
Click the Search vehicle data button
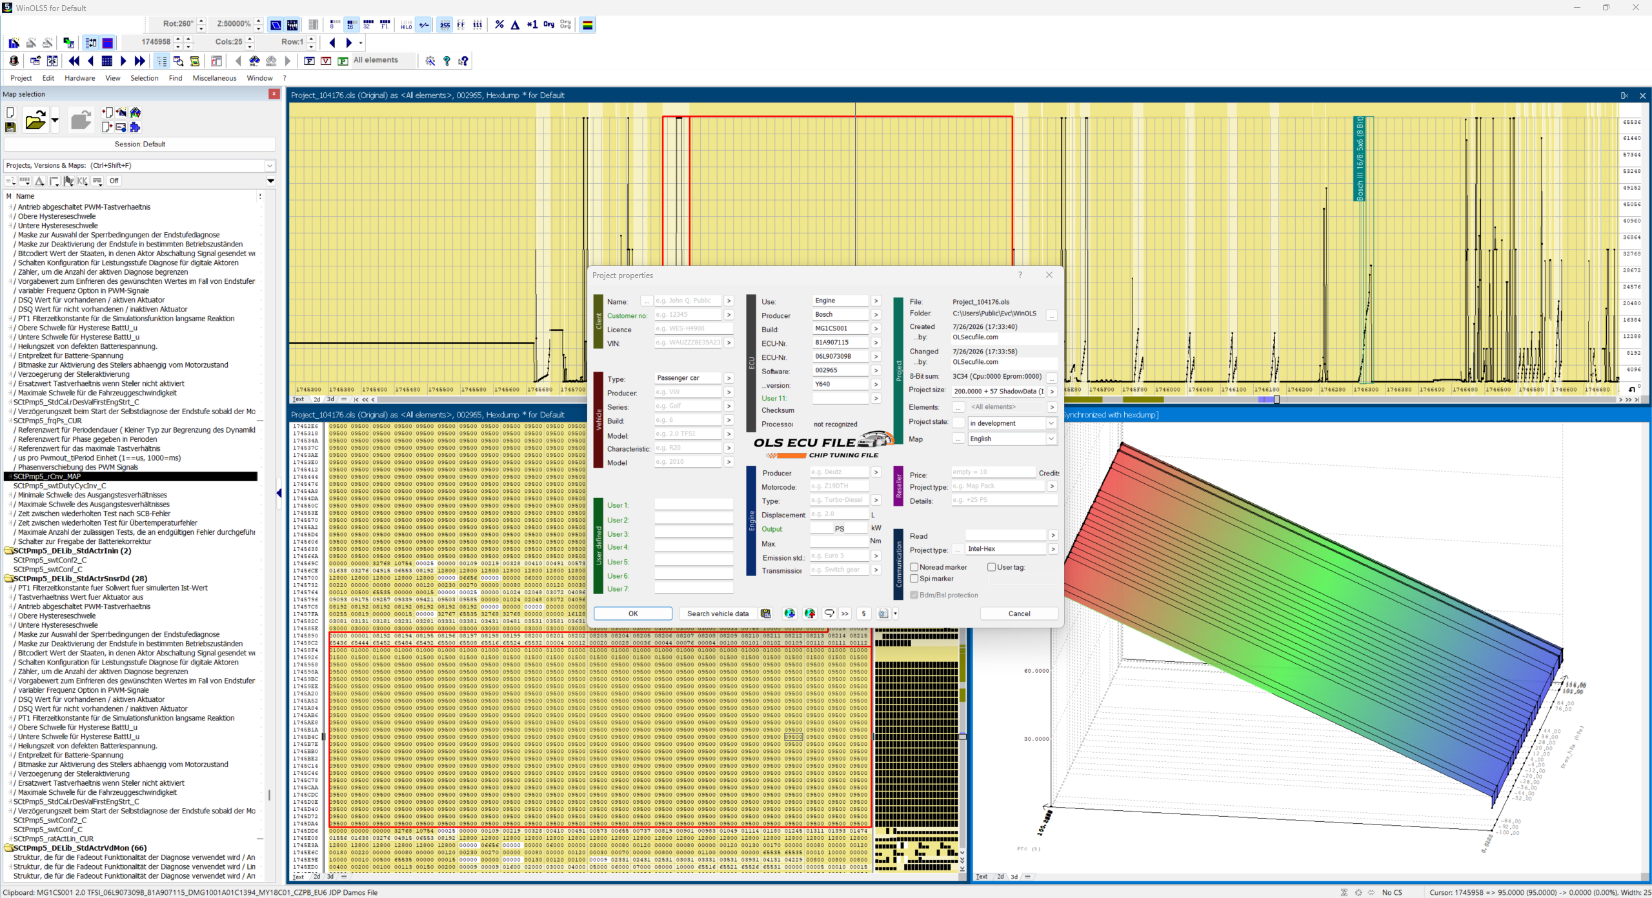[x=718, y=614]
